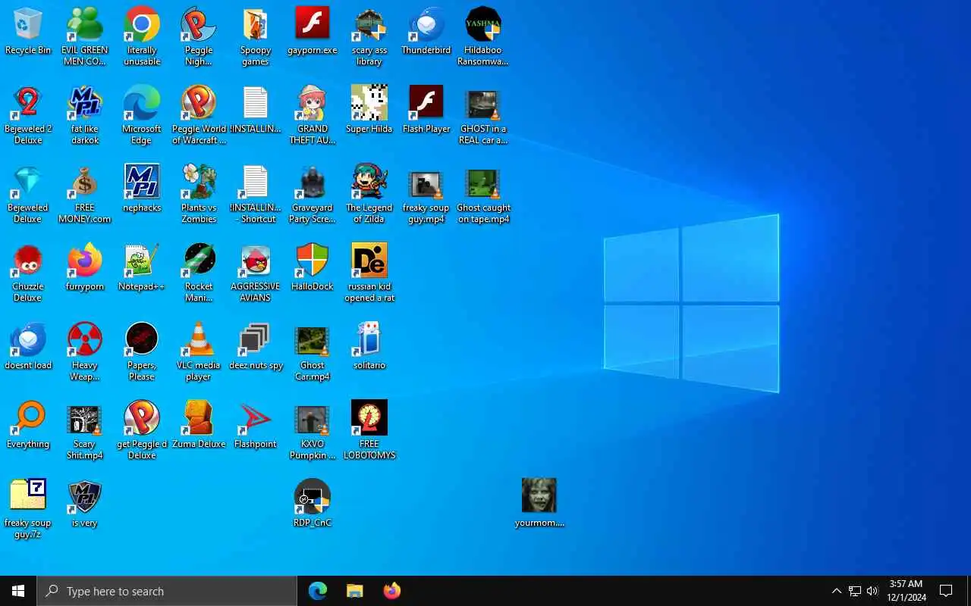Open the clock showing 3:57 AM
The height and width of the screenshot is (606, 971).
point(907,591)
